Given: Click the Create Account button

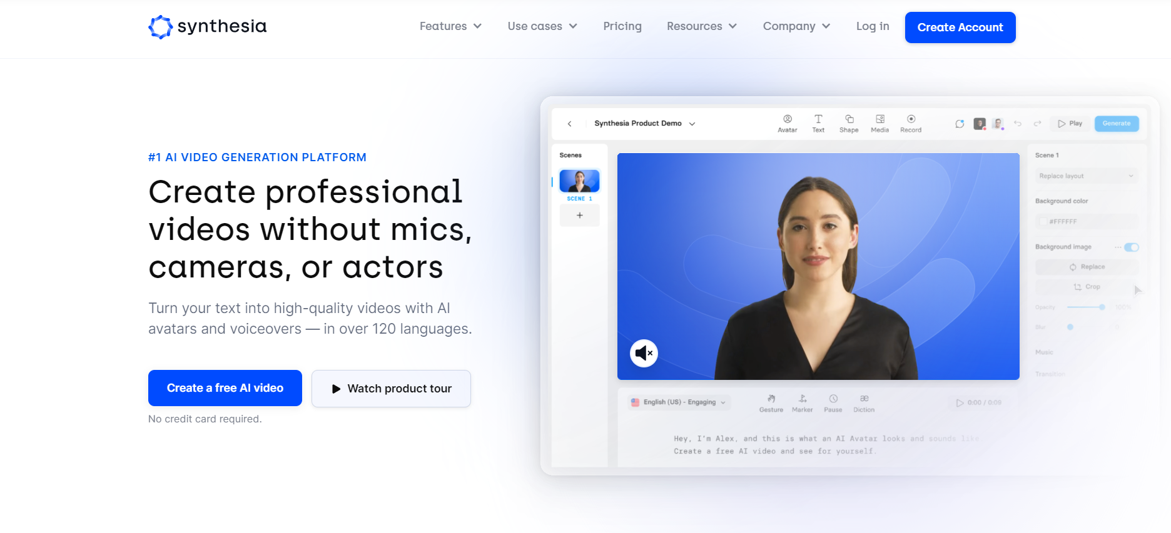Looking at the screenshot, I should [960, 27].
